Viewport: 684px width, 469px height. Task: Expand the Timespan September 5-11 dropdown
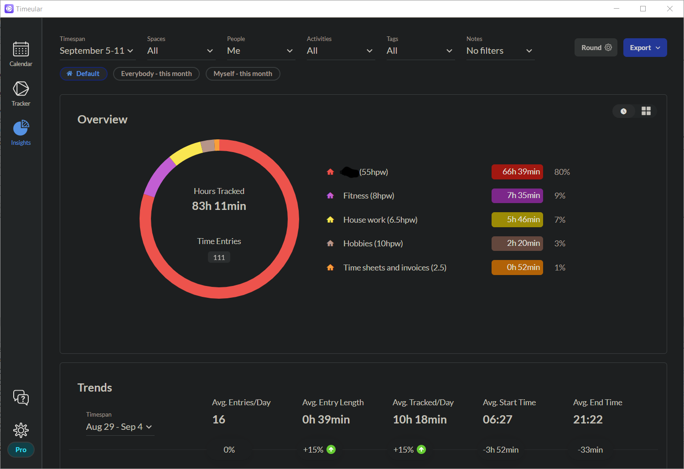pos(97,51)
